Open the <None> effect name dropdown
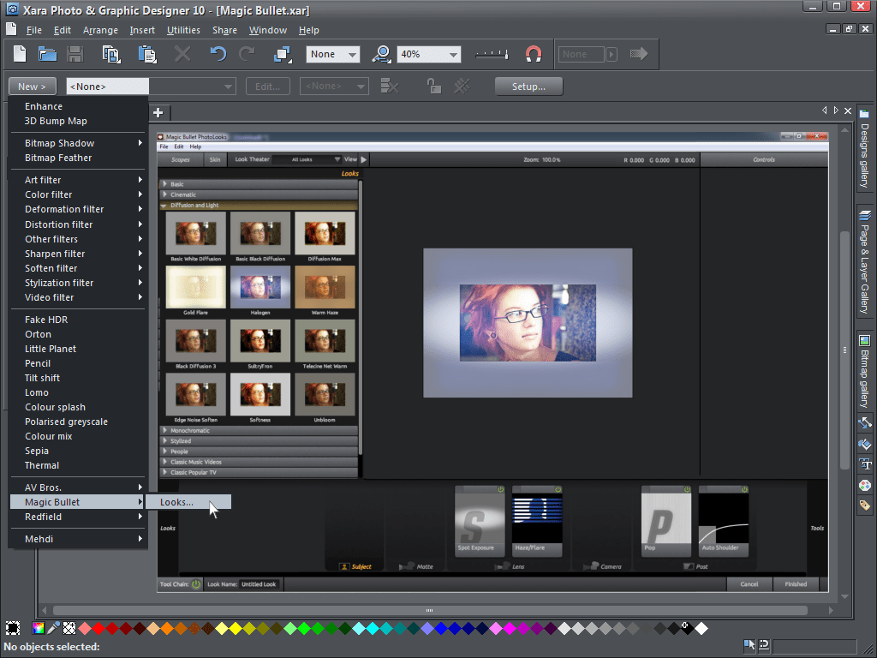Screen dimensions: 877x658 151,87
